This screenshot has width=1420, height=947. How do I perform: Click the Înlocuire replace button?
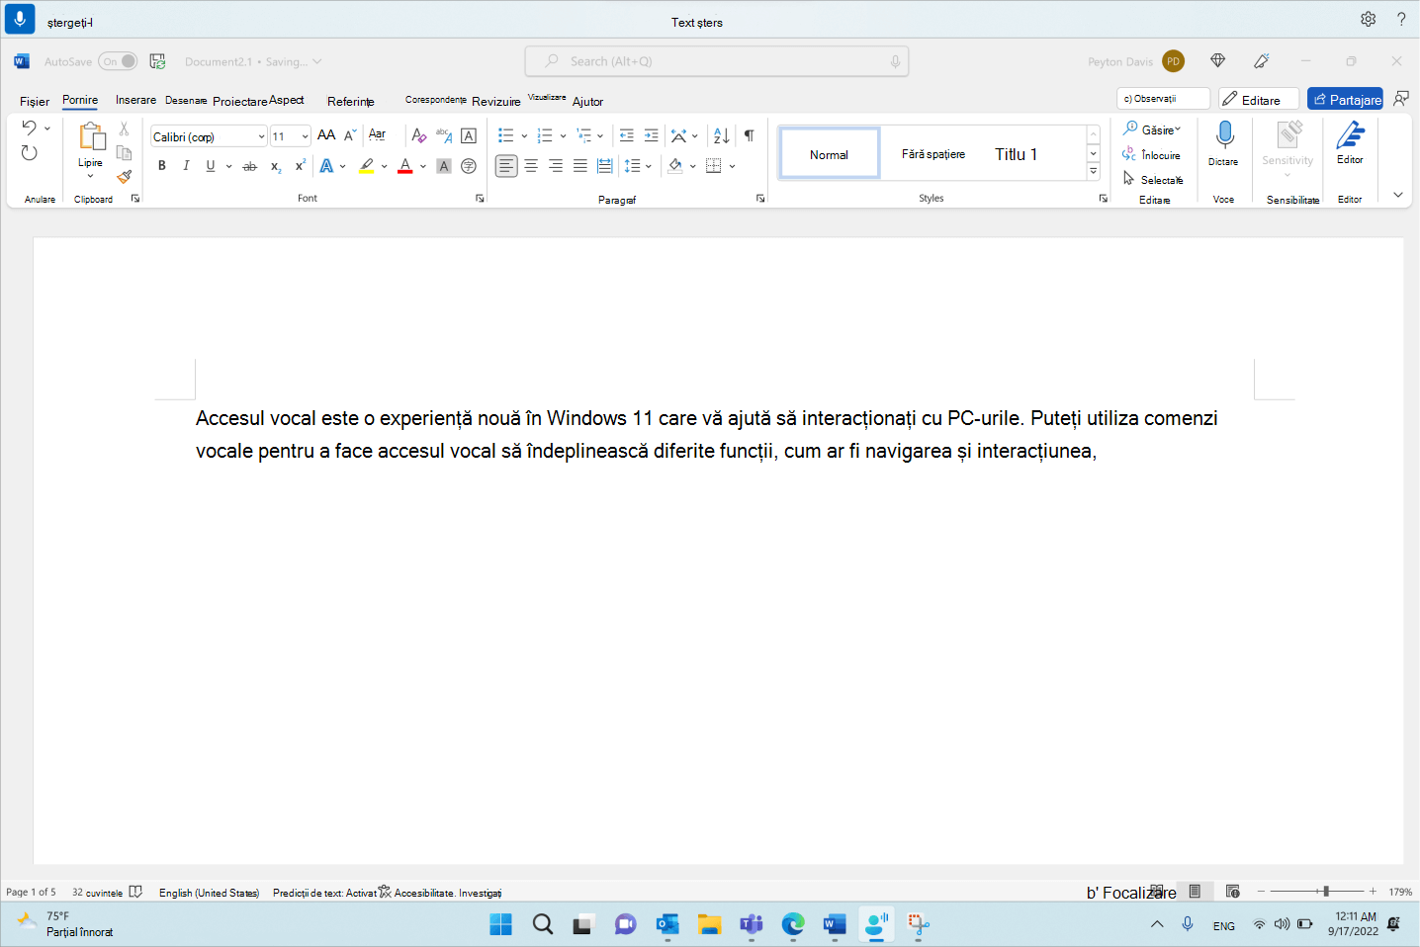point(1151,155)
